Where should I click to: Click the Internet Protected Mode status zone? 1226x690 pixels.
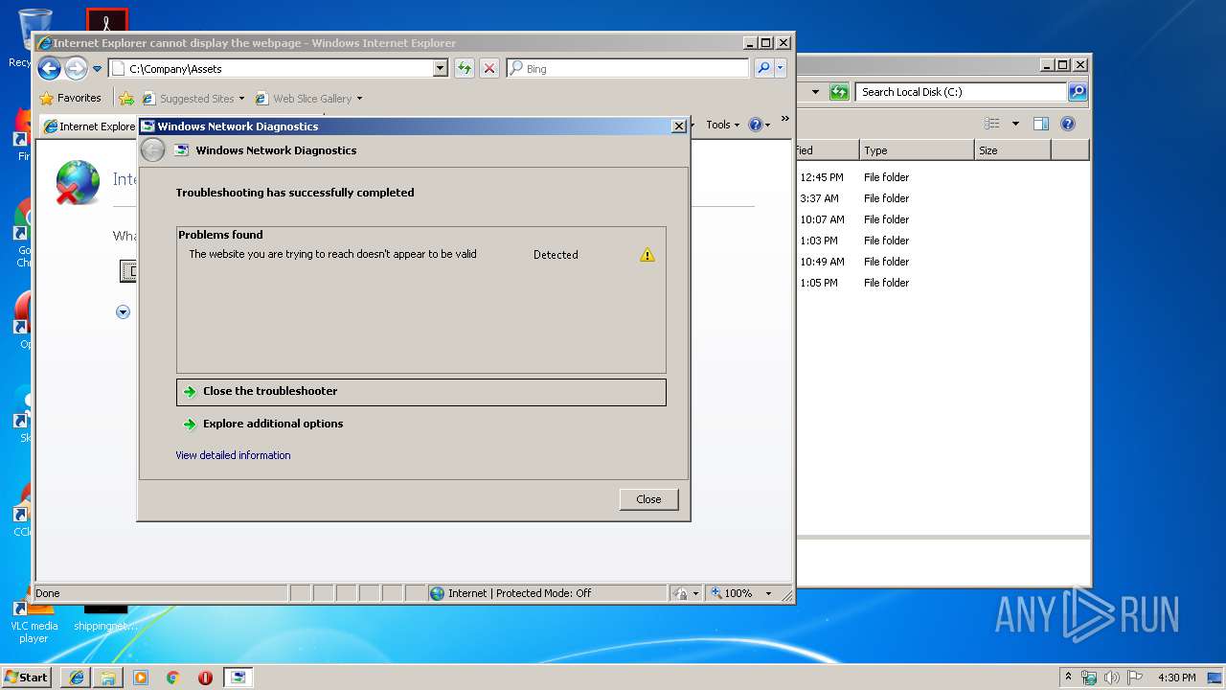point(547,593)
